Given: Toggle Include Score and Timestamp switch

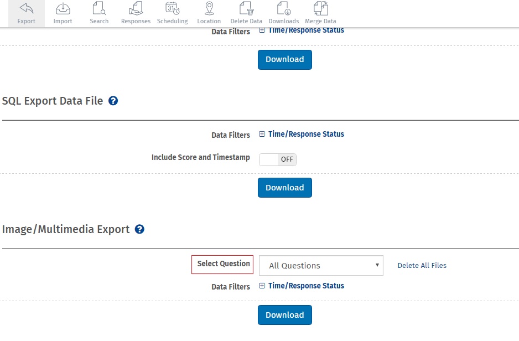Looking at the screenshot, I should [278, 159].
